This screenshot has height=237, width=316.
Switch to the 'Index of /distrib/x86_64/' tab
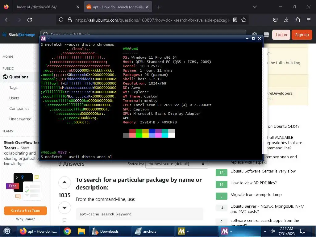point(48,7)
